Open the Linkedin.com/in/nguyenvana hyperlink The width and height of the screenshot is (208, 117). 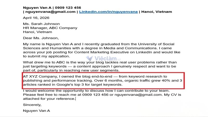tap(108, 12)
